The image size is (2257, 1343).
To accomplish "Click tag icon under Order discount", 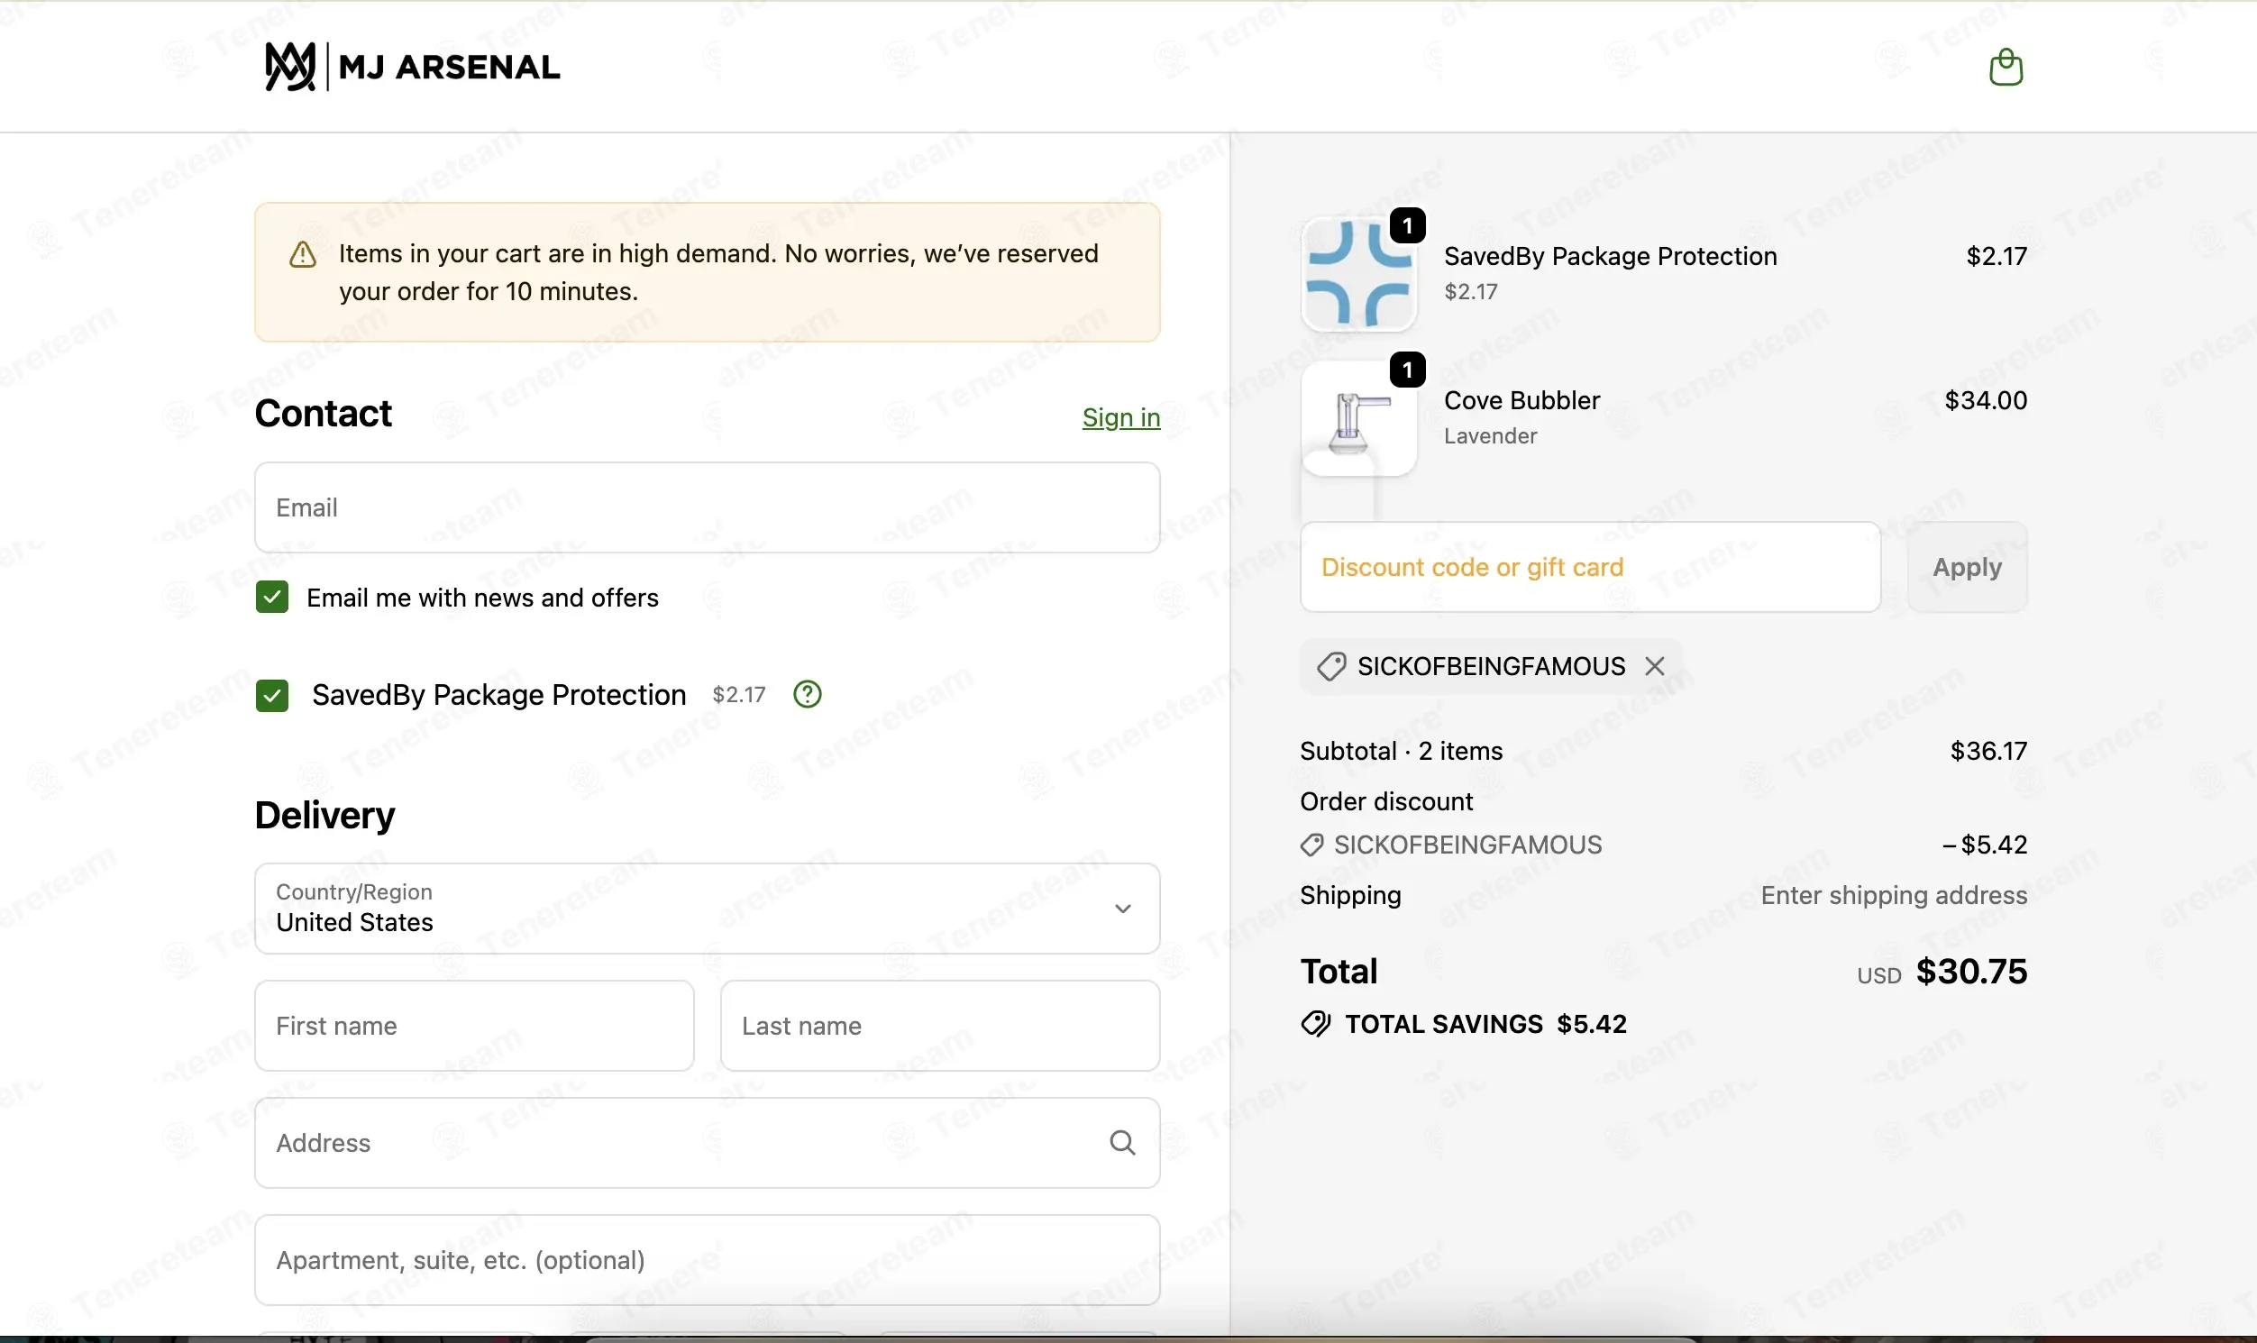I will (1311, 845).
